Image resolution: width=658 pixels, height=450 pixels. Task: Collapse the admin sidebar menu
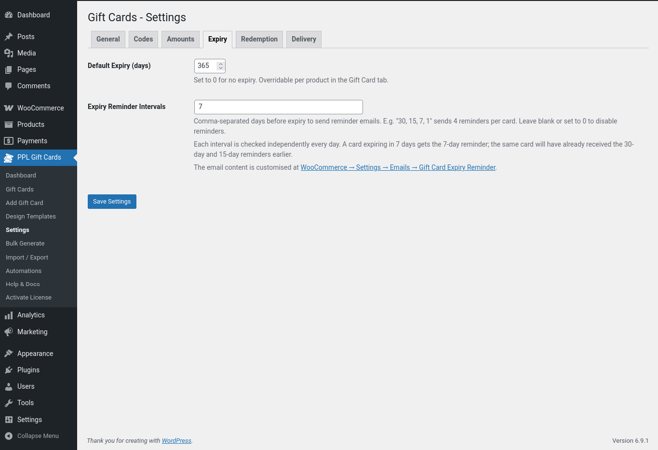tap(32, 436)
